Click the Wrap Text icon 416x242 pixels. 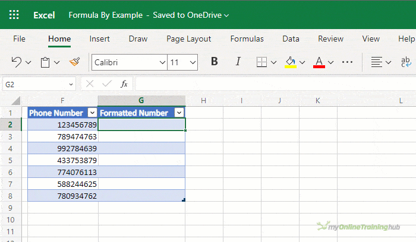(x=406, y=62)
